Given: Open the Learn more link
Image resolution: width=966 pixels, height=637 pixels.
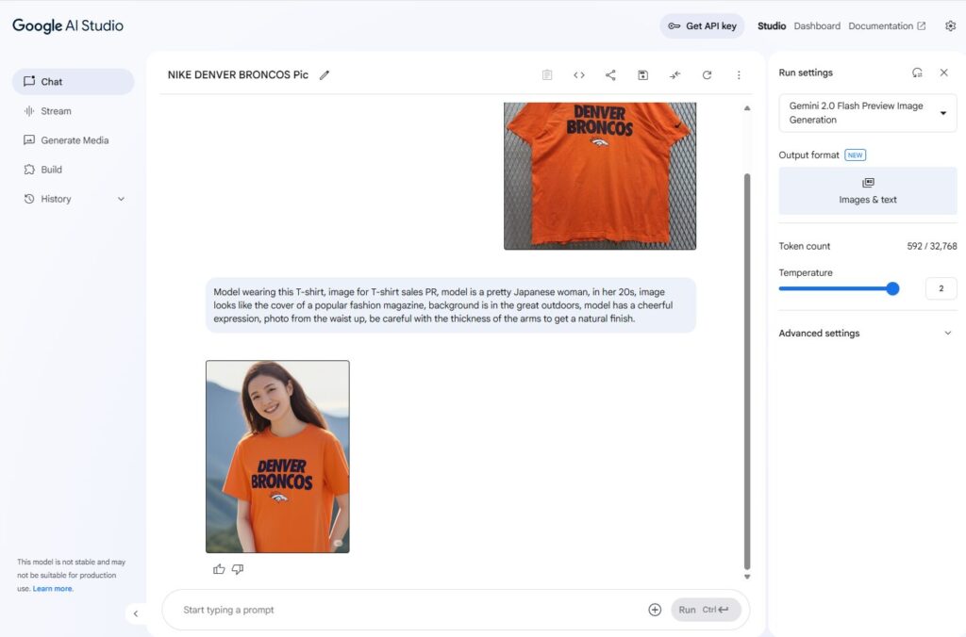Looking at the screenshot, I should tap(53, 589).
